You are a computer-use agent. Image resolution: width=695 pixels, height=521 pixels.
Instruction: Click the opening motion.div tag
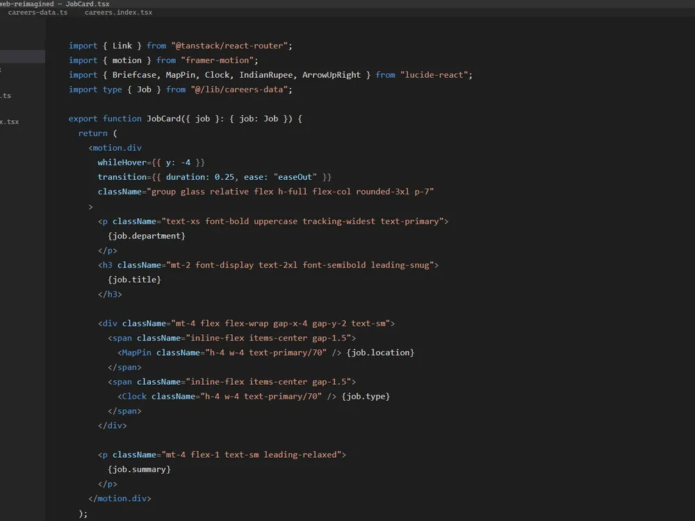coord(115,148)
